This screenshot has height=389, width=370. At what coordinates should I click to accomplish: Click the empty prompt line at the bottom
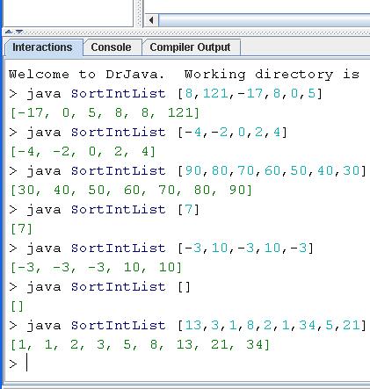pyautogui.click(x=187, y=364)
